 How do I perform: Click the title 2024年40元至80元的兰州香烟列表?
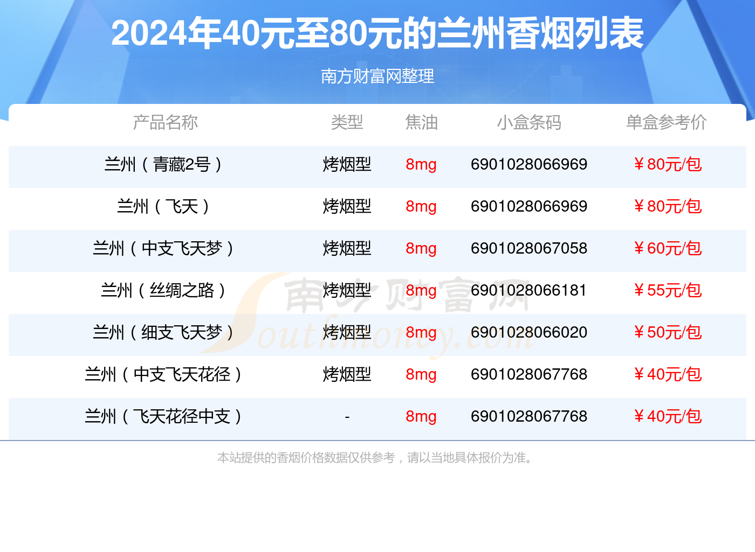377,33
